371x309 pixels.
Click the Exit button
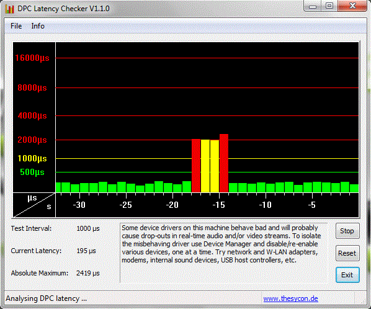pos(347,275)
